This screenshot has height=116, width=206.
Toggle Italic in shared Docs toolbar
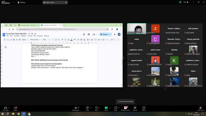coord(65,40)
